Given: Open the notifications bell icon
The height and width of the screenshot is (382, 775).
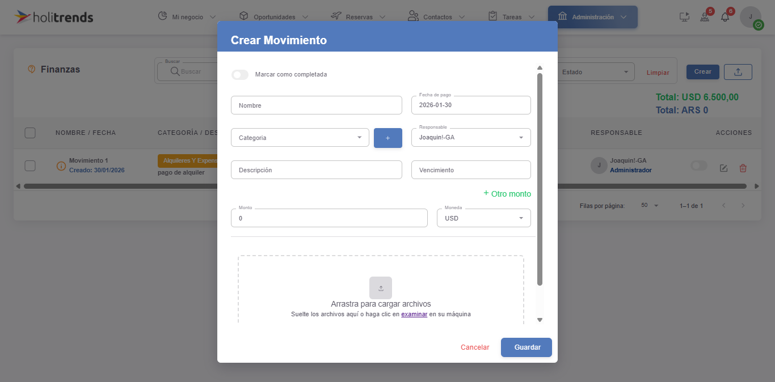Looking at the screenshot, I should [725, 17].
